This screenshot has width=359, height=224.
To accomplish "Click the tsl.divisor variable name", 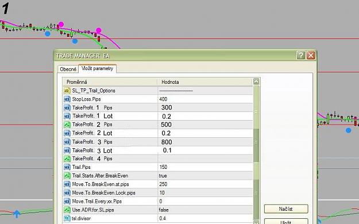I will pyautogui.click(x=81, y=218).
